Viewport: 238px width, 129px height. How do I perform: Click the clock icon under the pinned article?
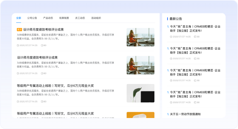[18, 45]
